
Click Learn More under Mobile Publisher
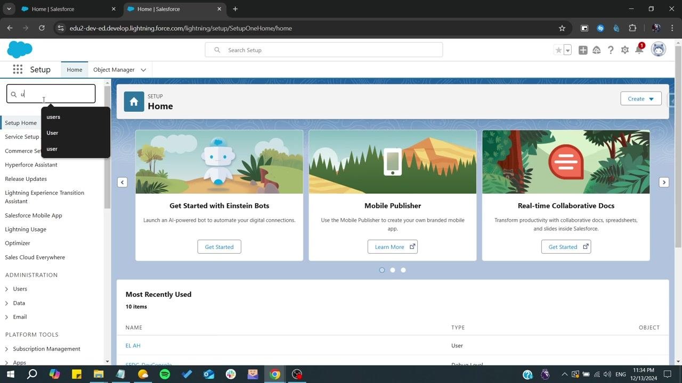click(x=392, y=247)
